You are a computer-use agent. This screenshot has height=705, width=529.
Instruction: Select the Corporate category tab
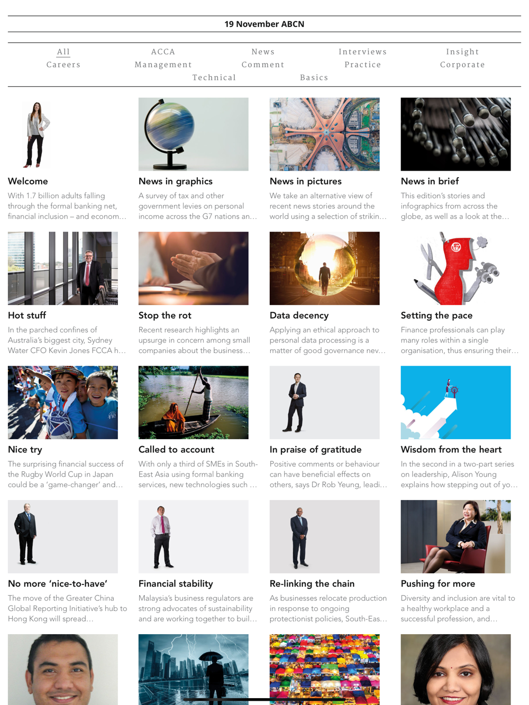pyautogui.click(x=462, y=64)
